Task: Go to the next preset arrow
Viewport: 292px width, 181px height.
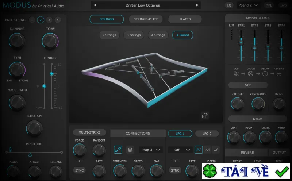Action: point(197,5)
